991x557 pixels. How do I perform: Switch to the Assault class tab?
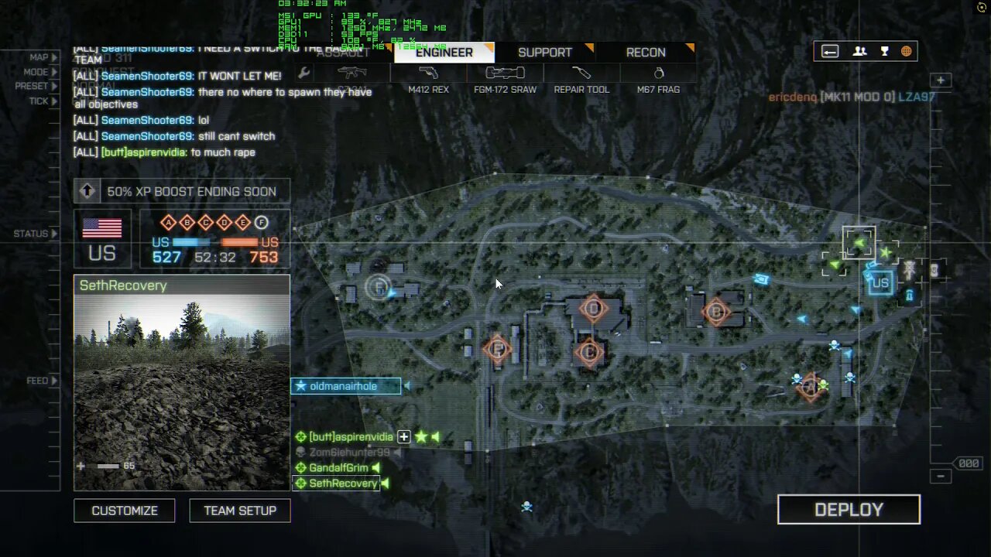343,52
